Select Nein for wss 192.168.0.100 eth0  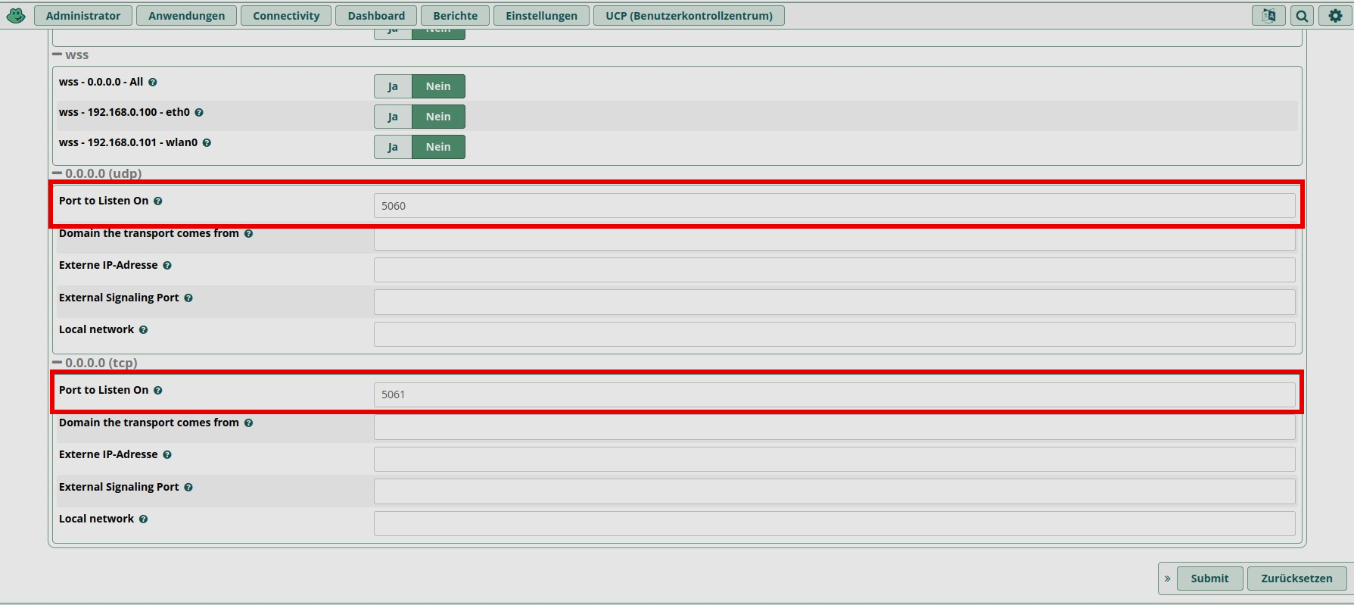pyautogui.click(x=438, y=117)
